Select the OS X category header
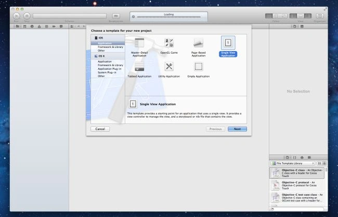The height and width of the screenshot is (217, 338). click(108, 56)
